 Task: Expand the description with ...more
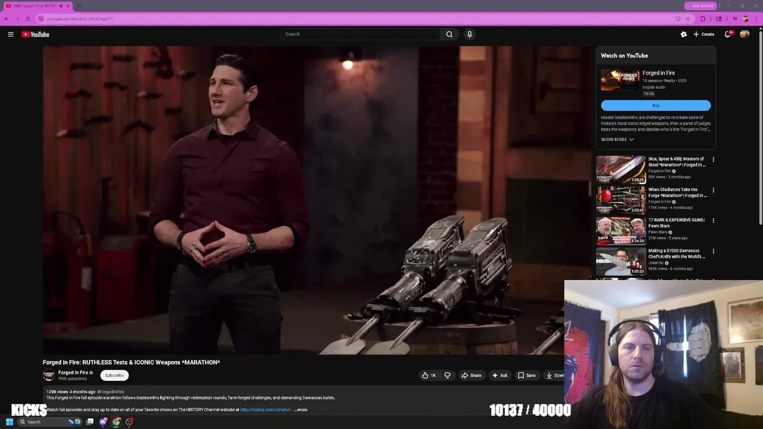(x=301, y=410)
